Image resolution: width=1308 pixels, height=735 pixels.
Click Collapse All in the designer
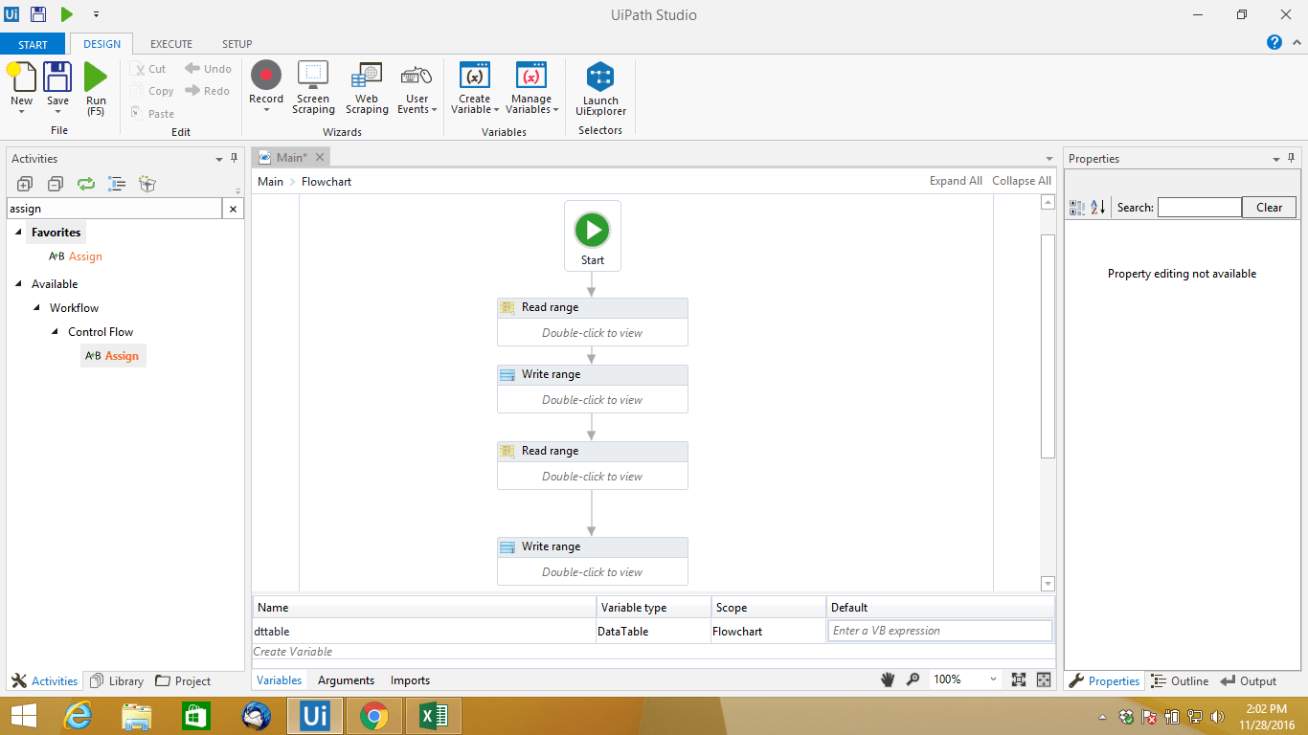point(1022,181)
